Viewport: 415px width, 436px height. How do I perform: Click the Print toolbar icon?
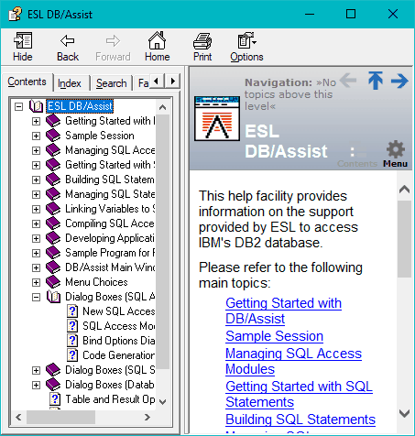tap(202, 41)
